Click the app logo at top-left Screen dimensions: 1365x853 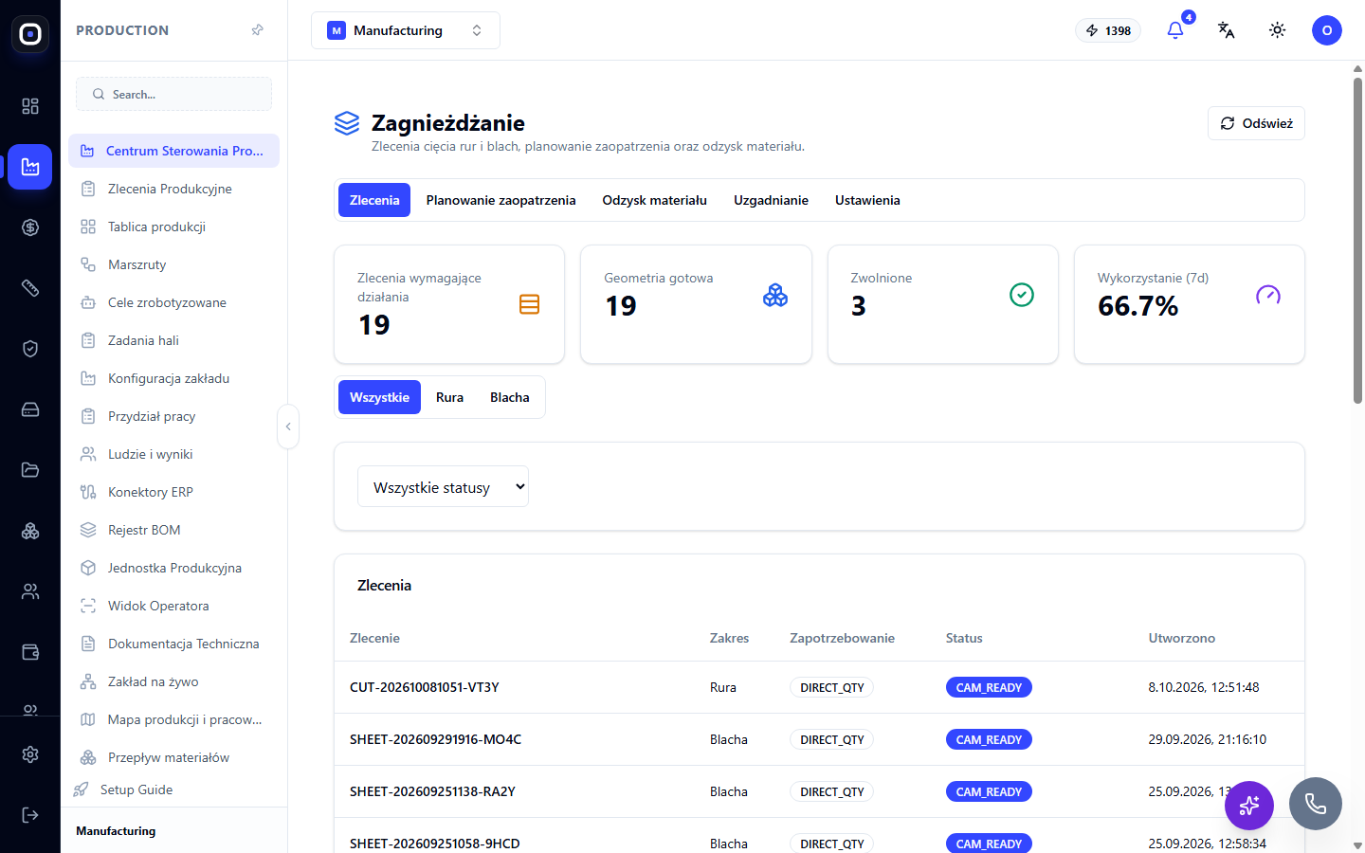point(30,34)
